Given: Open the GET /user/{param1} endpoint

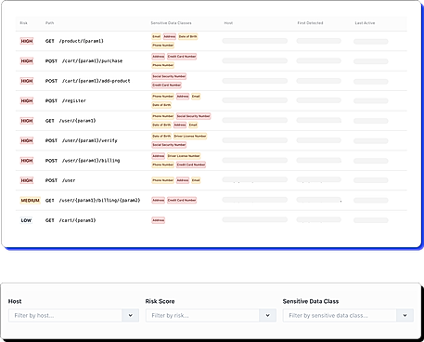Looking at the screenshot, I should (x=71, y=121).
